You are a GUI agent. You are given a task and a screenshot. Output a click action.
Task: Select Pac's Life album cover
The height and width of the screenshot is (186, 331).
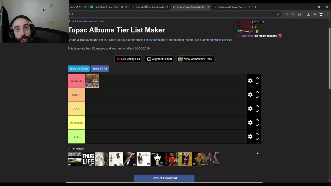click(x=144, y=159)
